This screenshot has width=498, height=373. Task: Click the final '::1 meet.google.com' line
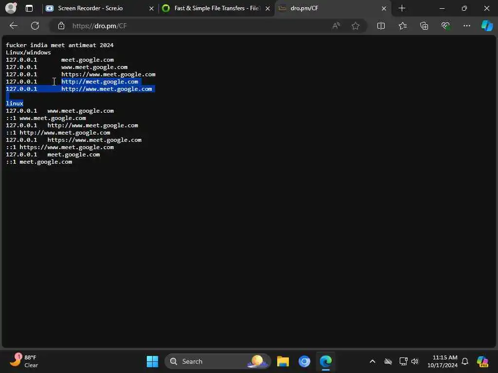(39, 162)
